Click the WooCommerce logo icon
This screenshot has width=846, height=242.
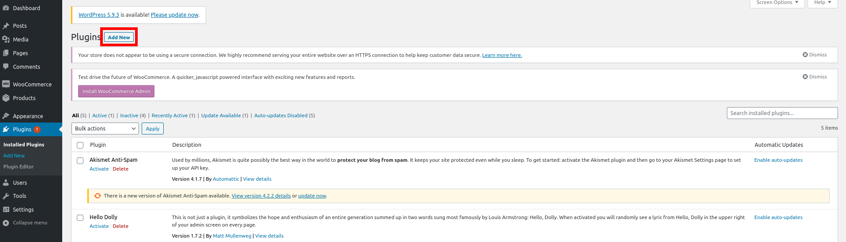[x=6, y=84]
